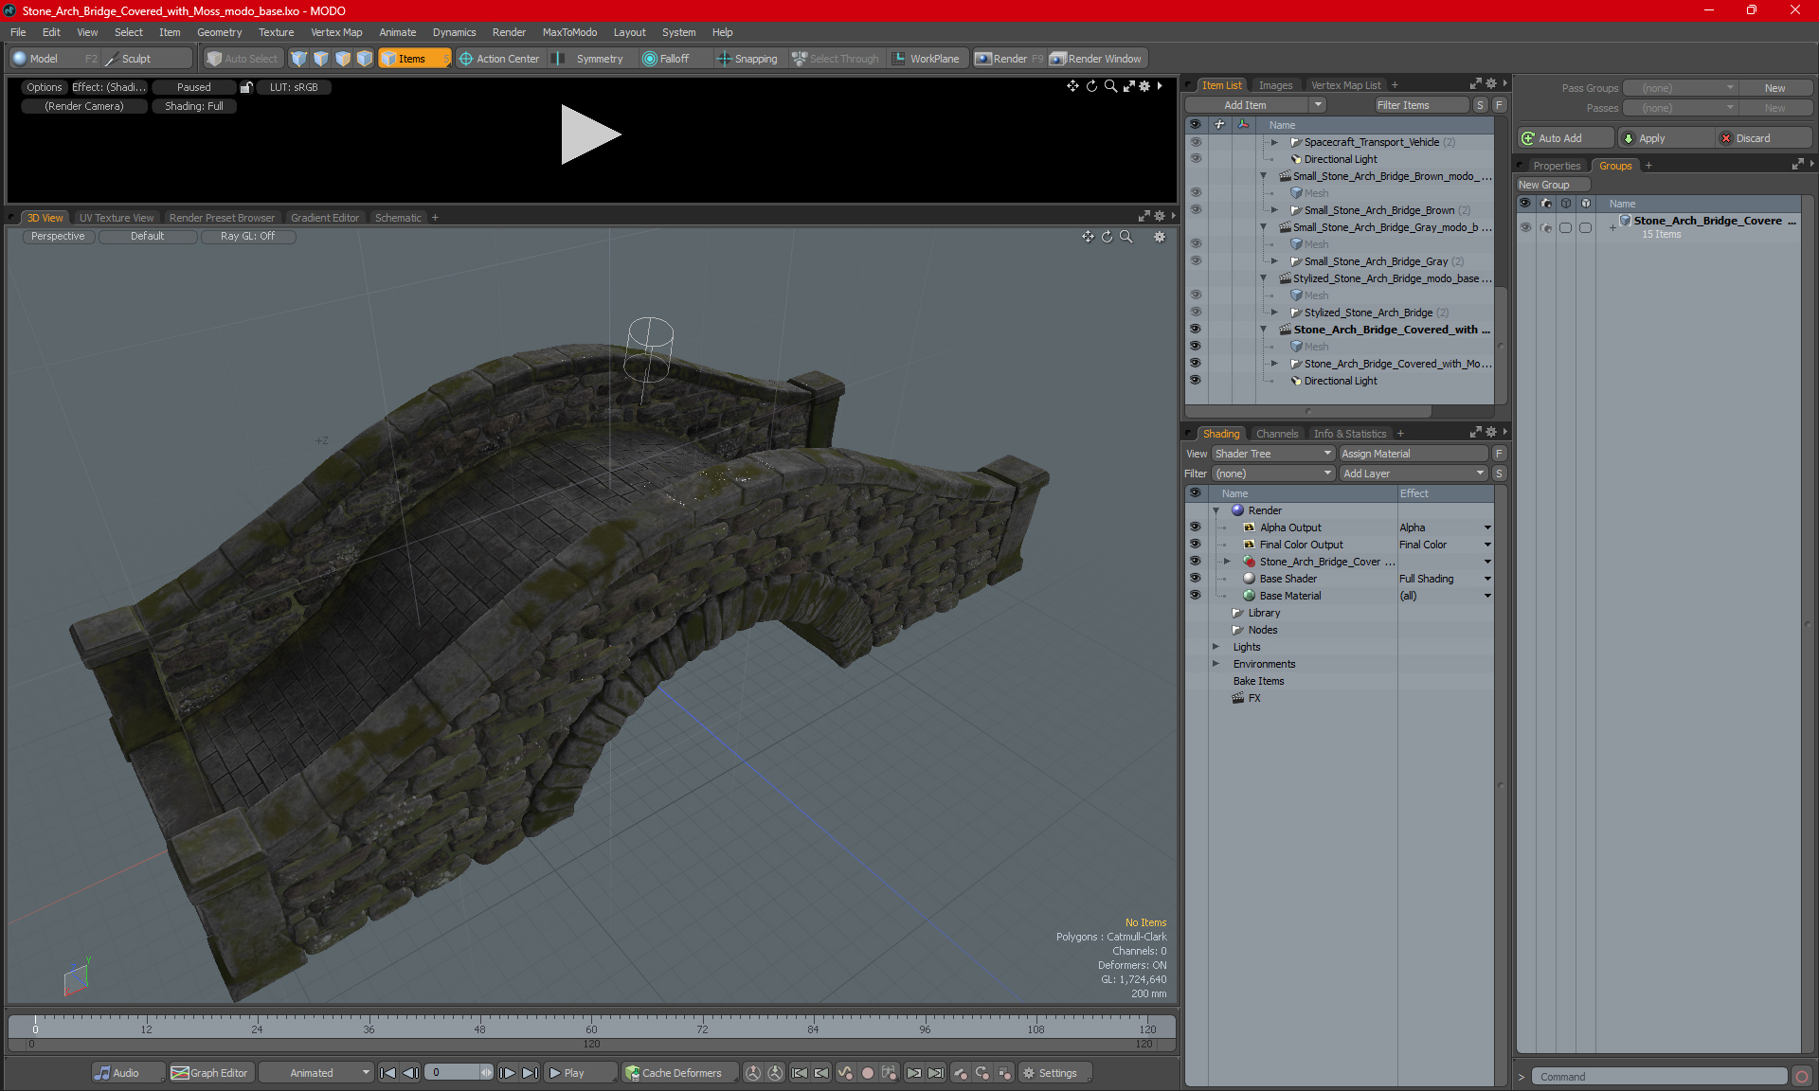The height and width of the screenshot is (1091, 1819).
Task: Open the Falloff tool
Action: (665, 59)
